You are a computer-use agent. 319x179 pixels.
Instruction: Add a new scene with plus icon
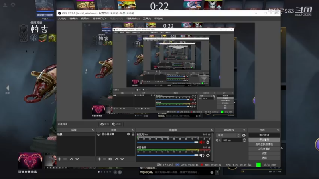59,159
